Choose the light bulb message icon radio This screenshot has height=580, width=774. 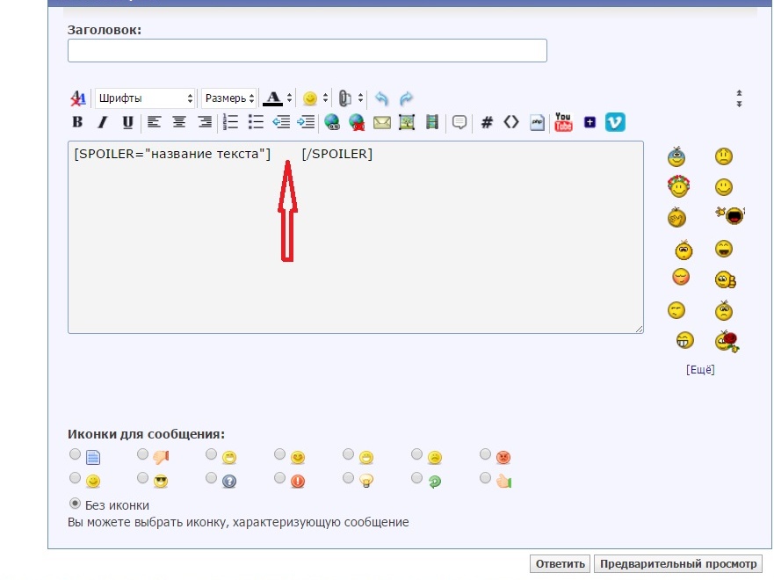(348, 479)
